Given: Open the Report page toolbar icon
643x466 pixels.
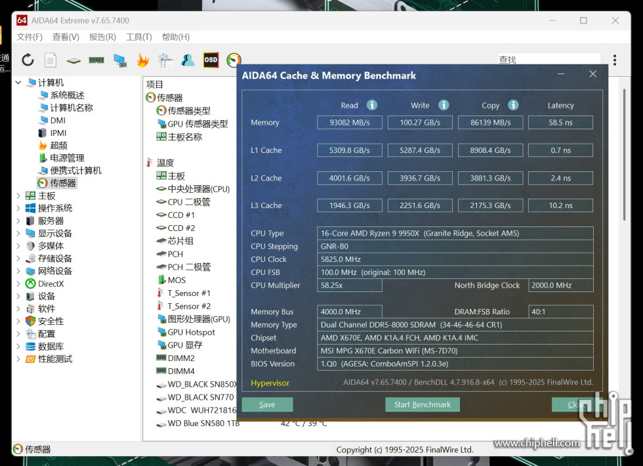Looking at the screenshot, I should click(51, 60).
